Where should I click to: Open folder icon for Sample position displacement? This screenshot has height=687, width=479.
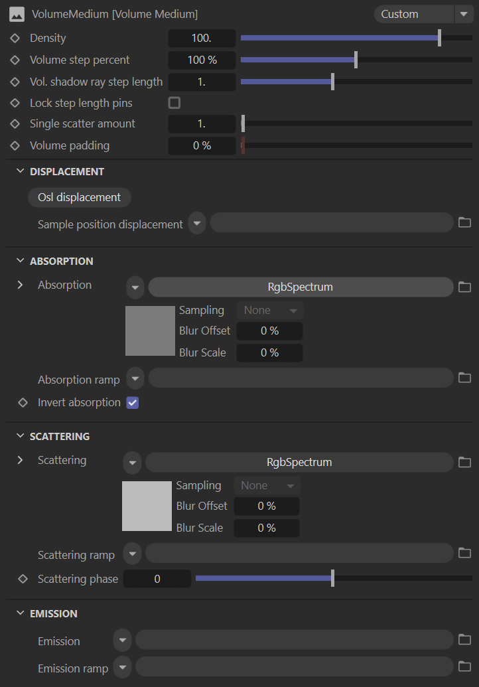coord(464,222)
